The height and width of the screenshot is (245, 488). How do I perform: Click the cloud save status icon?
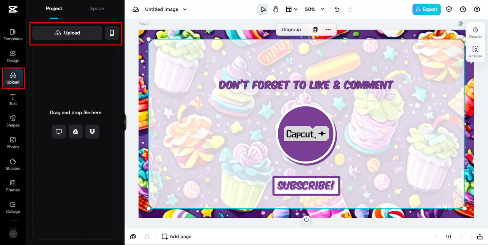136,9
